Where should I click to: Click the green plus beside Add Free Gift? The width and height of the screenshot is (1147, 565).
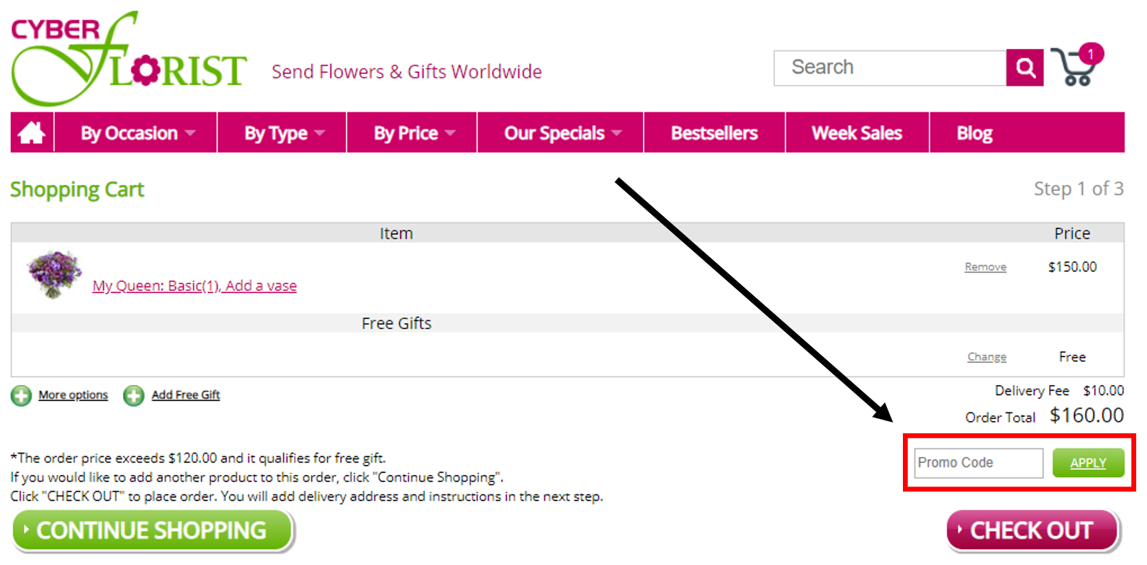pos(134,395)
